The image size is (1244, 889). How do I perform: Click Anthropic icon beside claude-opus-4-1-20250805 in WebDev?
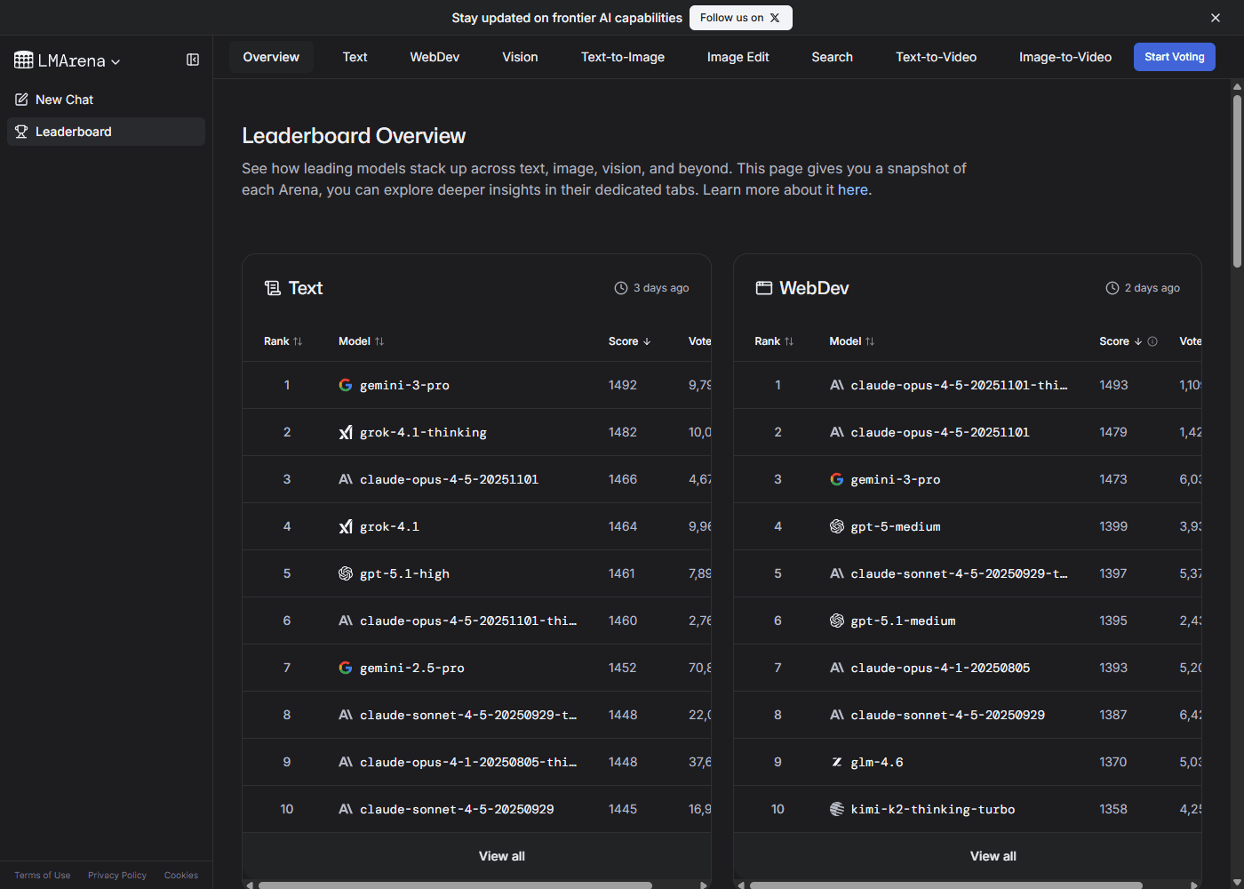click(837, 668)
